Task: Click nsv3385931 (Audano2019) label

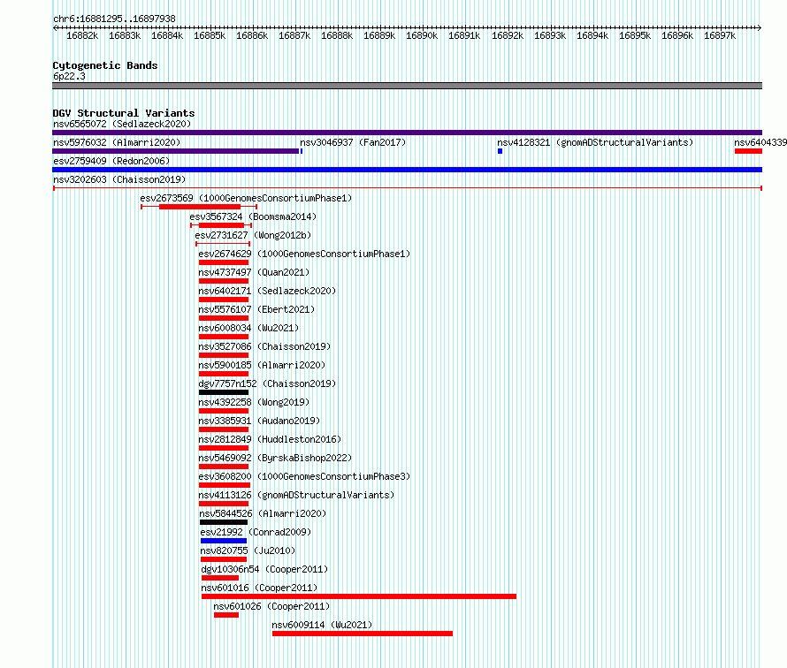Action: (259, 421)
